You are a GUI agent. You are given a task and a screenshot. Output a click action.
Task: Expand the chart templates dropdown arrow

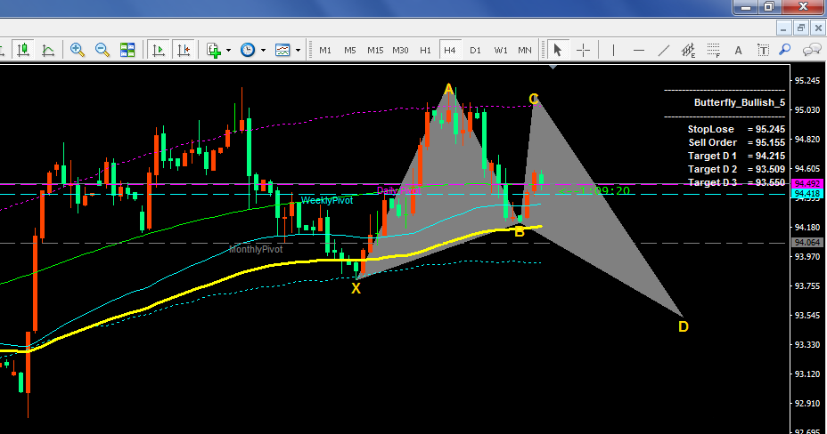click(x=298, y=50)
